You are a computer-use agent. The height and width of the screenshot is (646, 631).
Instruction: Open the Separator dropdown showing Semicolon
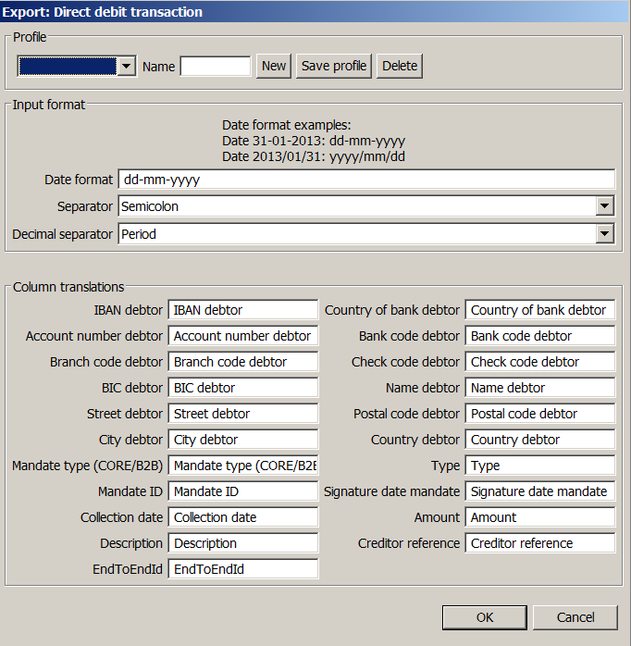point(366,206)
